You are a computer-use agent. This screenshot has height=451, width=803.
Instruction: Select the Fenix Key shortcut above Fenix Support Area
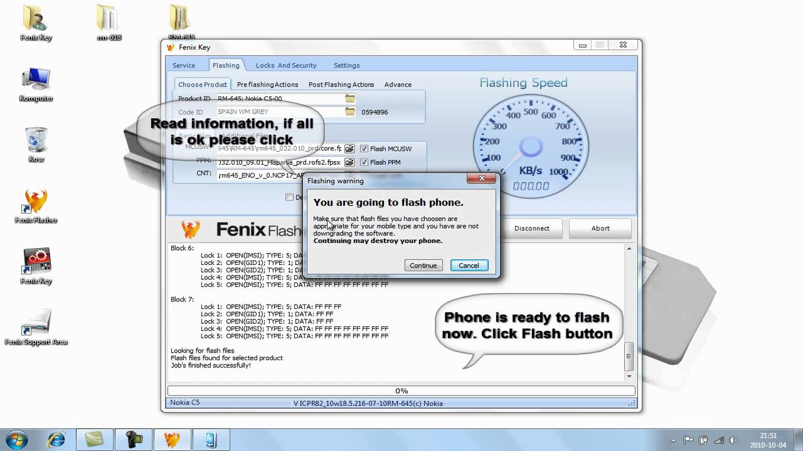coord(36,267)
